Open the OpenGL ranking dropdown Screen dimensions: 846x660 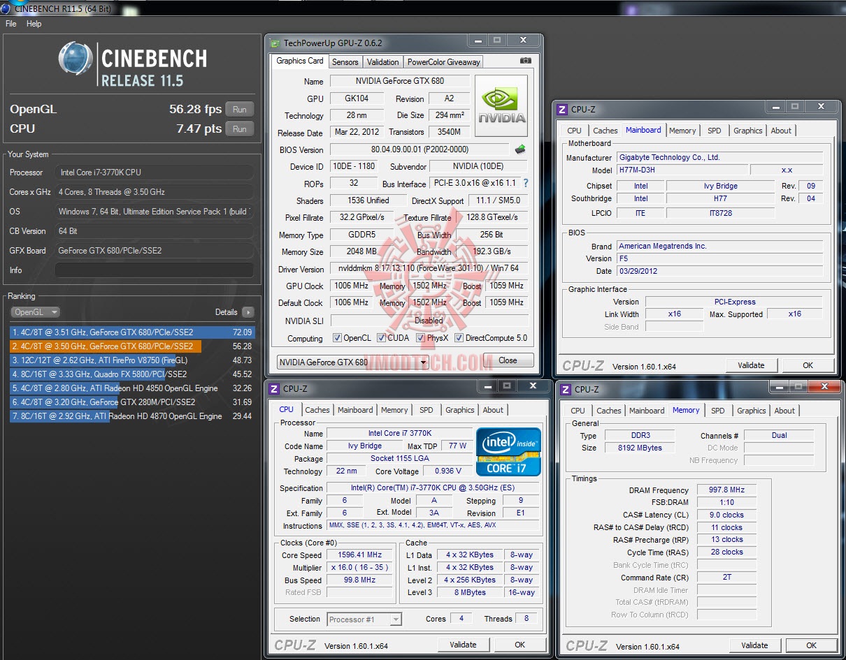(35, 312)
